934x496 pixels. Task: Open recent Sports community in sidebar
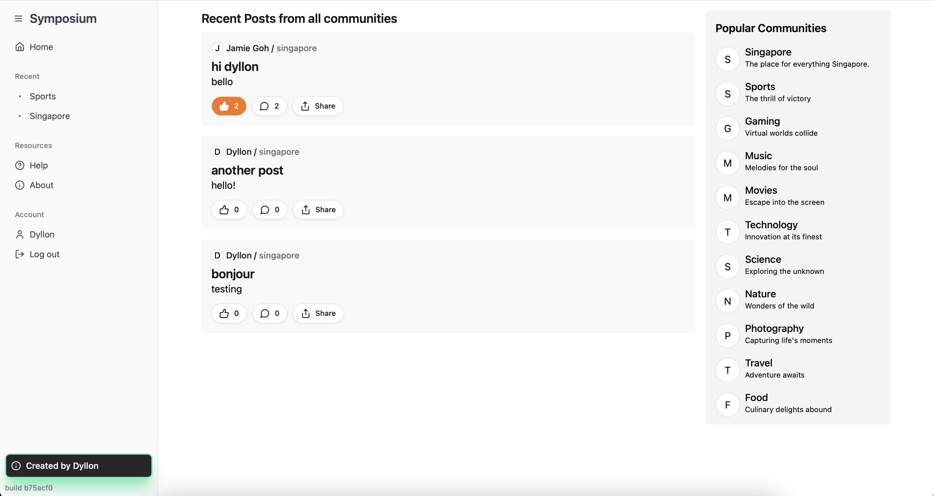click(42, 96)
